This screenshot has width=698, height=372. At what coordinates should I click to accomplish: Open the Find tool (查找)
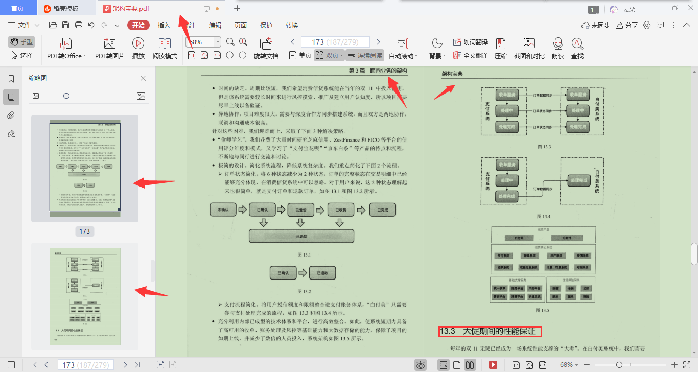tap(577, 49)
